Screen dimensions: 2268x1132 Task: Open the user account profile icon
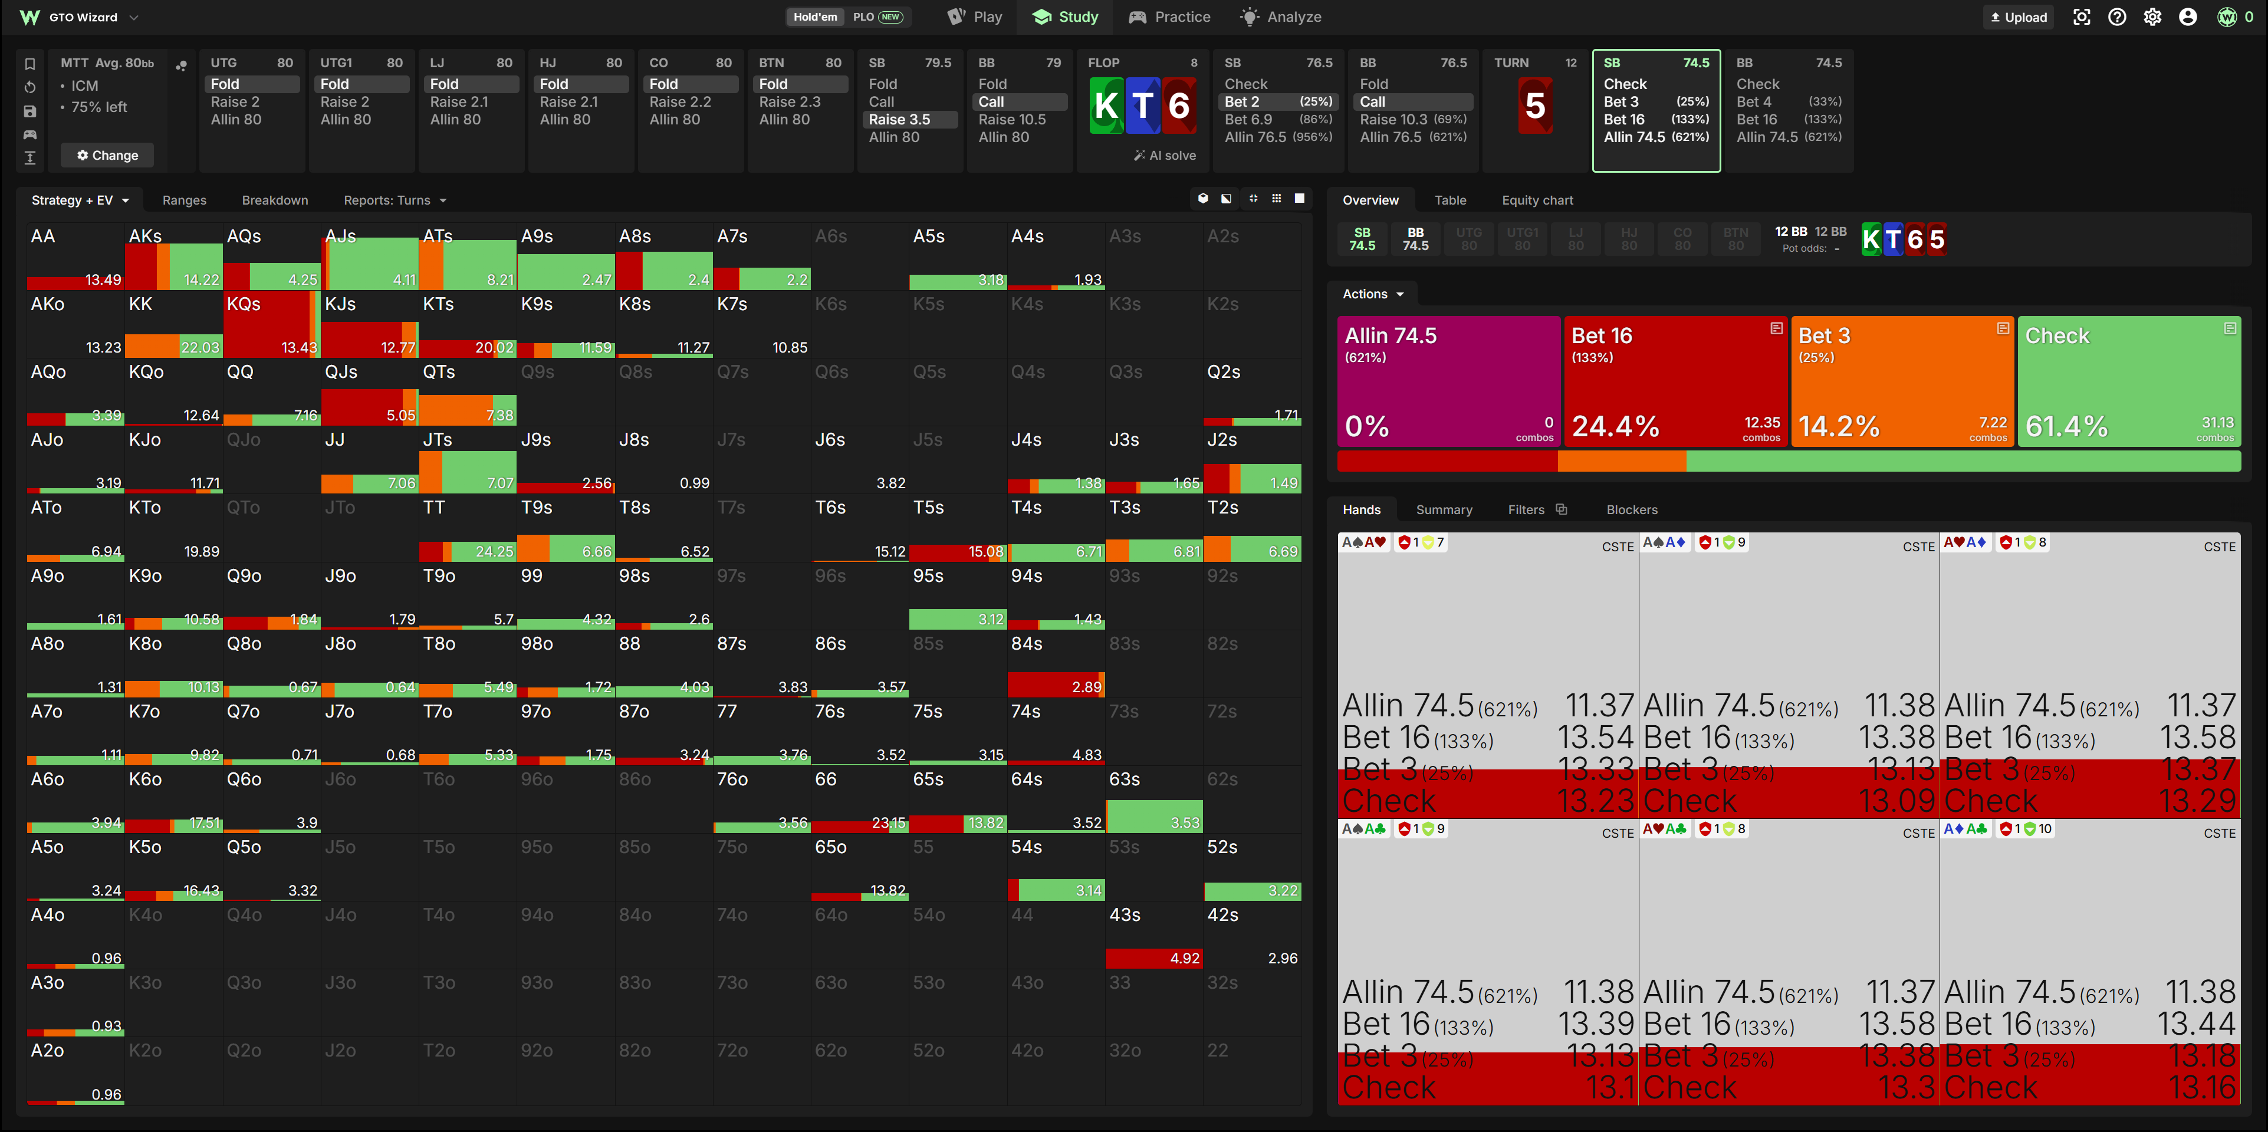(x=2188, y=17)
